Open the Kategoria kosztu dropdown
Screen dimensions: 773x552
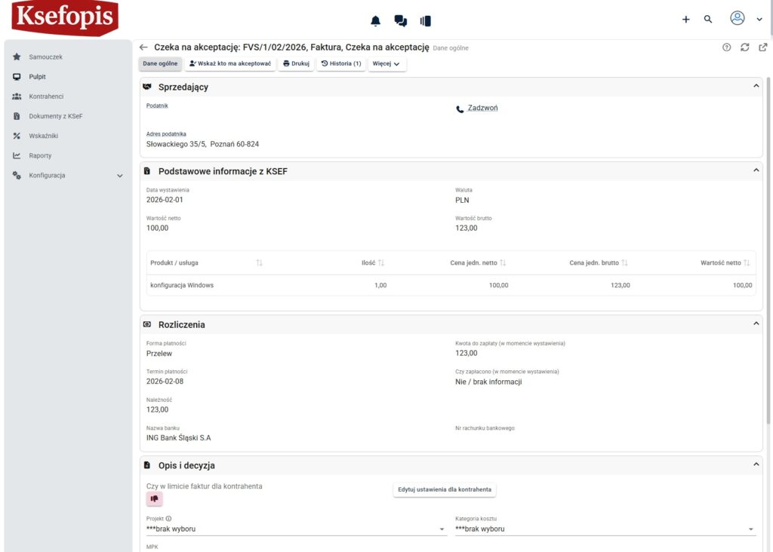(604, 529)
